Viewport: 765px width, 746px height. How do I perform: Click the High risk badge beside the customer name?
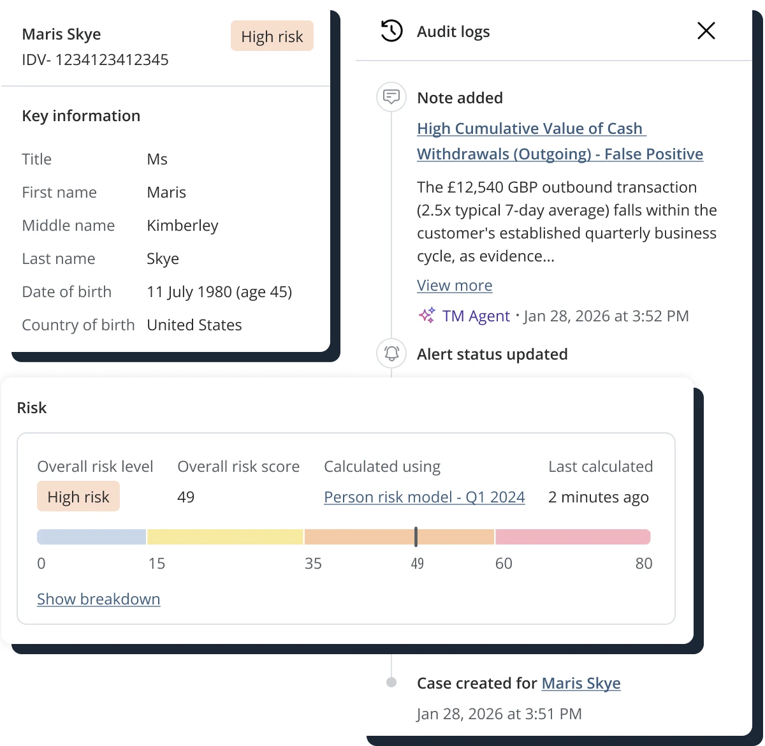point(272,36)
